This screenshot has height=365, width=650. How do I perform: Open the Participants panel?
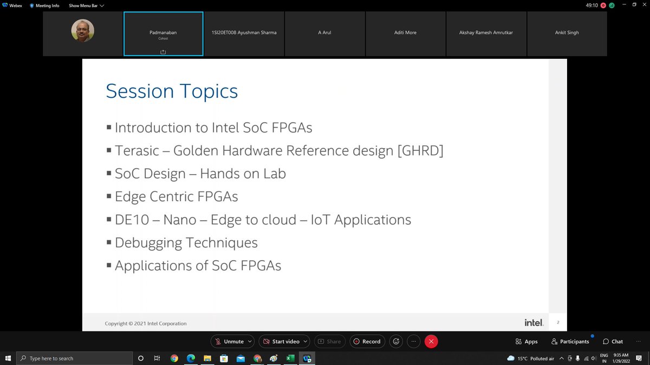coord(570,341)
